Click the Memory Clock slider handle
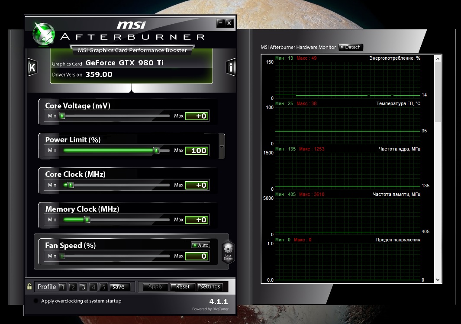 (87, 219)
